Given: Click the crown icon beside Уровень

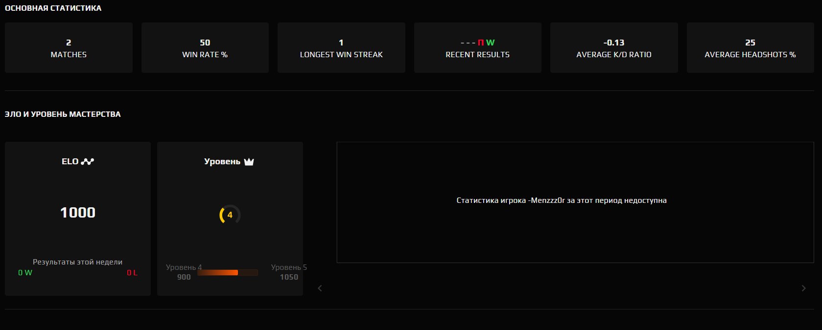Looking at the screenshot, I should click(249, 162).
